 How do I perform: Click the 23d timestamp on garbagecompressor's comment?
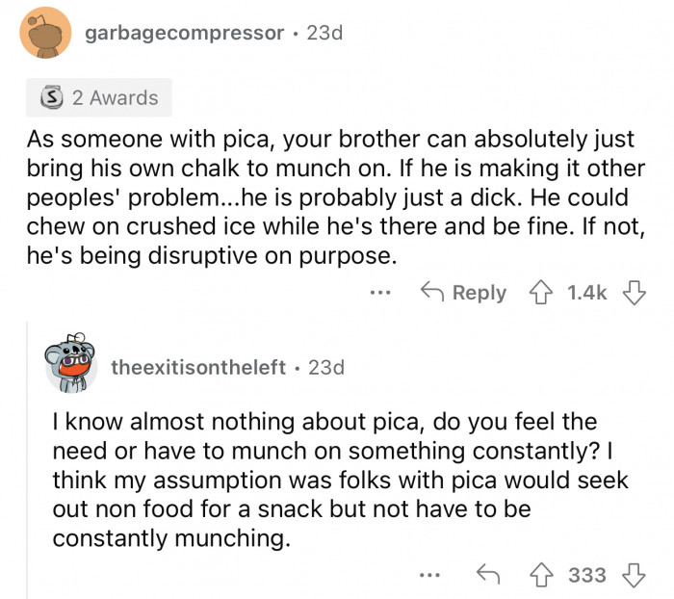[324, 34]
